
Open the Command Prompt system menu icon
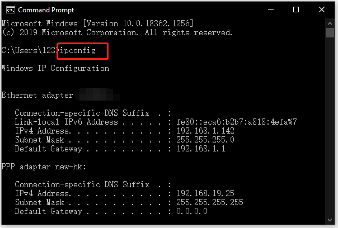[x=10, y=10]
